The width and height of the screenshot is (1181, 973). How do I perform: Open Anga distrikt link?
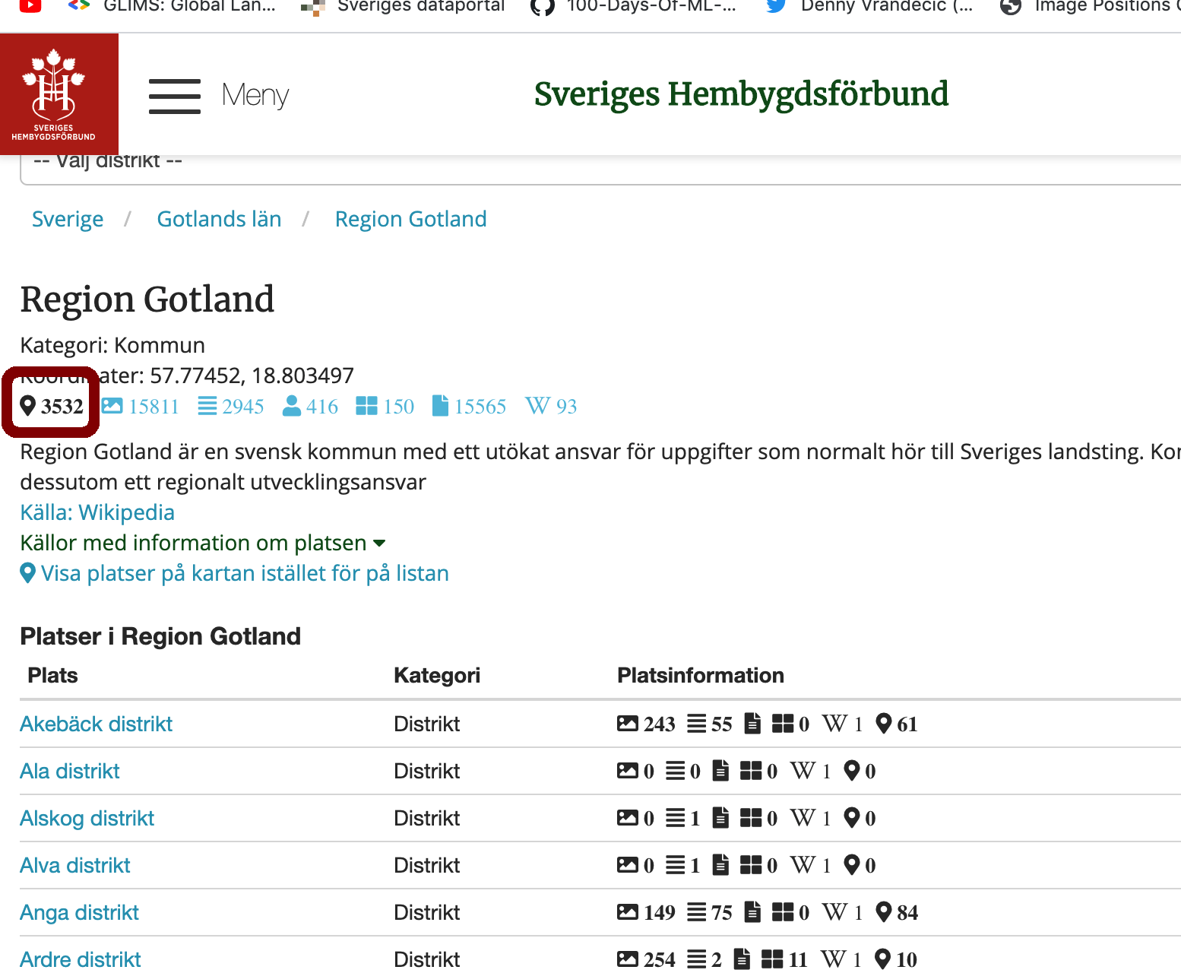click(80, 912)
